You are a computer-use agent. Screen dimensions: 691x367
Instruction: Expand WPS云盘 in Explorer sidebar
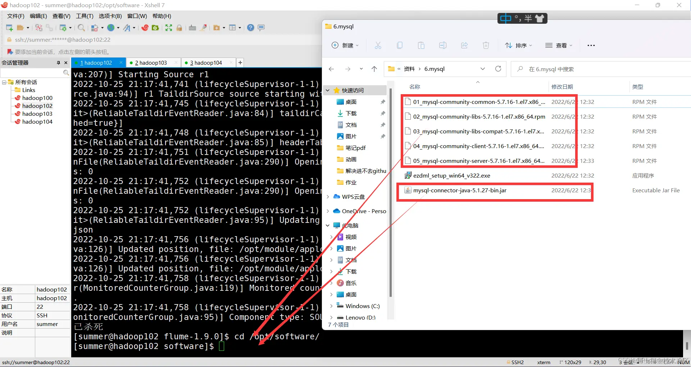(328, 197)
